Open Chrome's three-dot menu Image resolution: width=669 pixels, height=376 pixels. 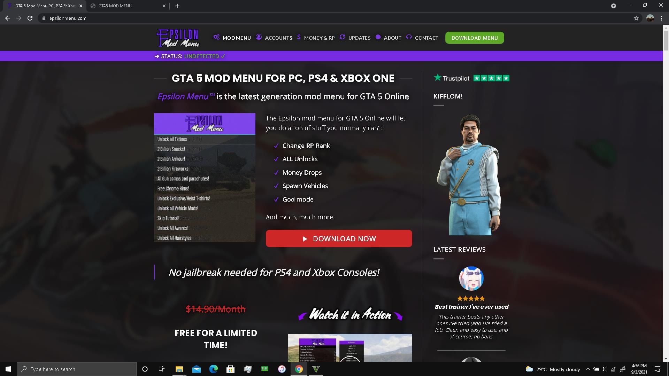tap(661, 18)
